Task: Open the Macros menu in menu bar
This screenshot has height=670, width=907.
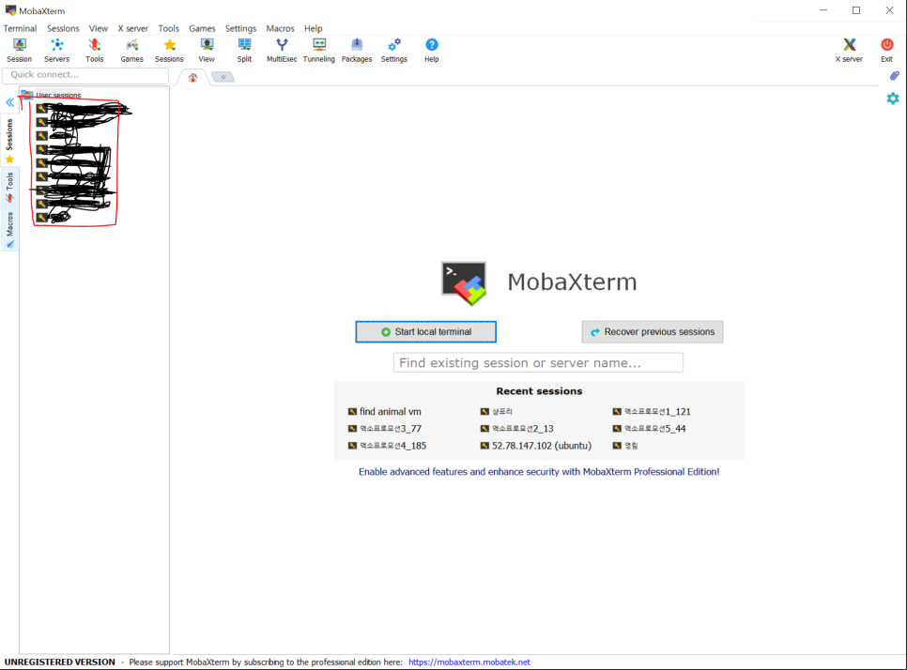Action: click(x=280, y=28)
